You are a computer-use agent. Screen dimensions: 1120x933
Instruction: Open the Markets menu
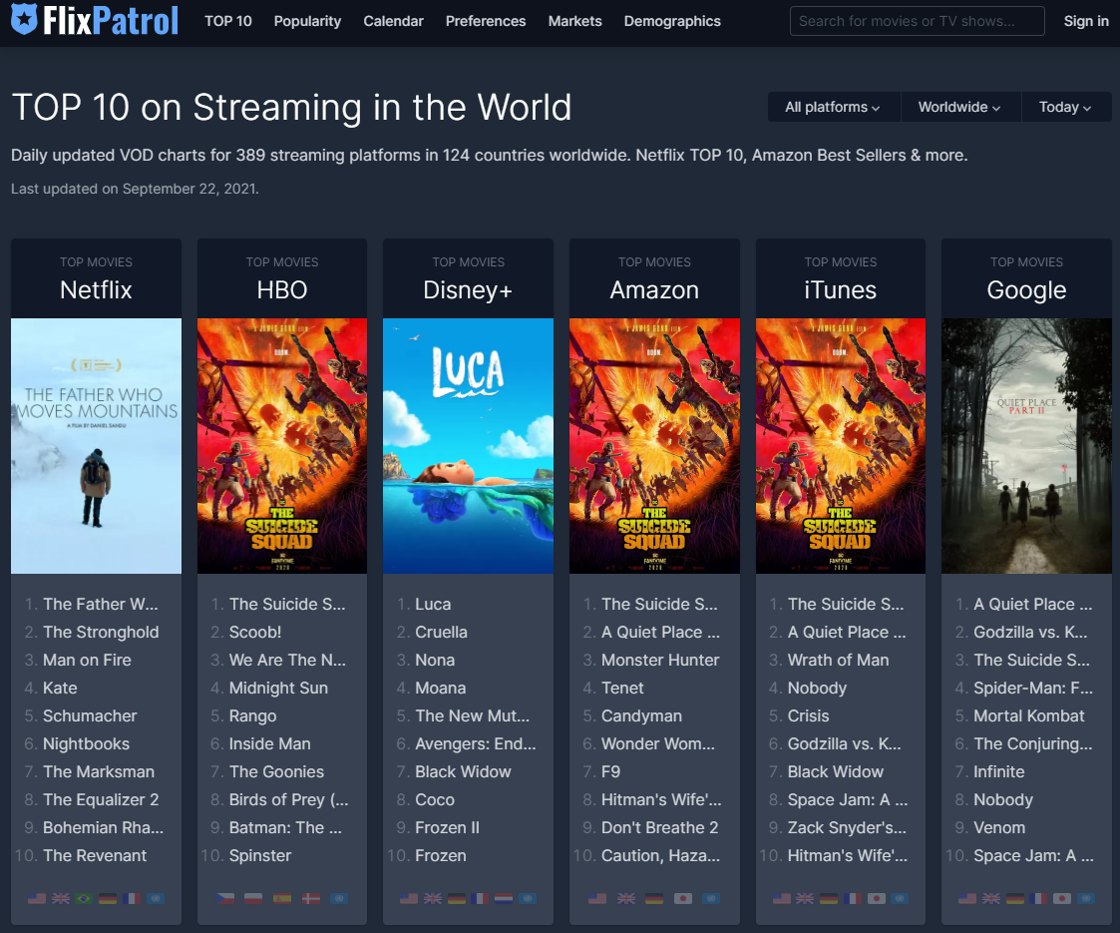575,21
